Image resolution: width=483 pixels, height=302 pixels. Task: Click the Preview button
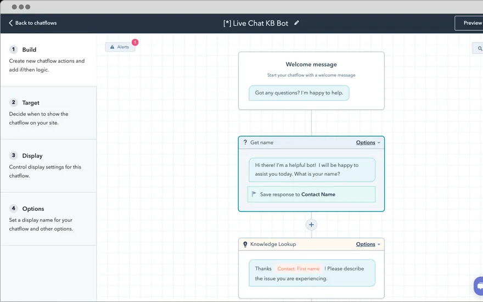point(469,23)
